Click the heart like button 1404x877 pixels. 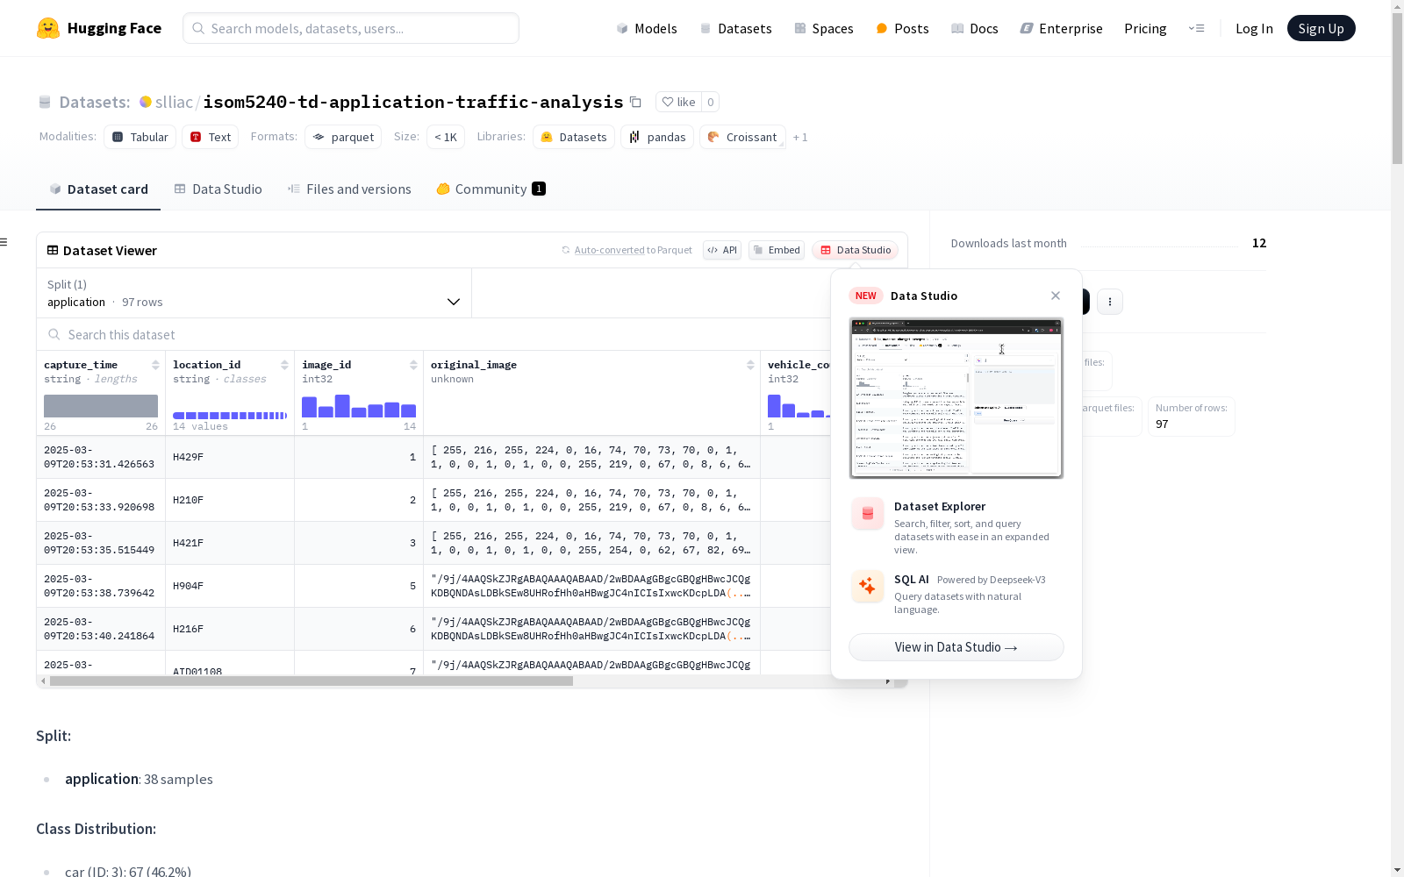tap(678, 102)
